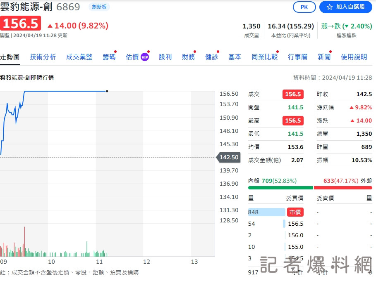Go to the 財務 tab
This screenshot has width=376, height=281.
coord(189,57)
